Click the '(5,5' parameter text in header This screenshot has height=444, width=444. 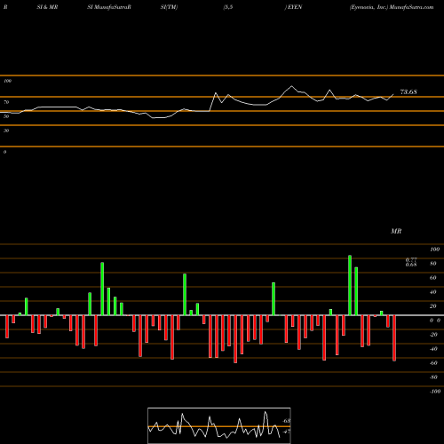pyautogui.click(x=228, y=7)
